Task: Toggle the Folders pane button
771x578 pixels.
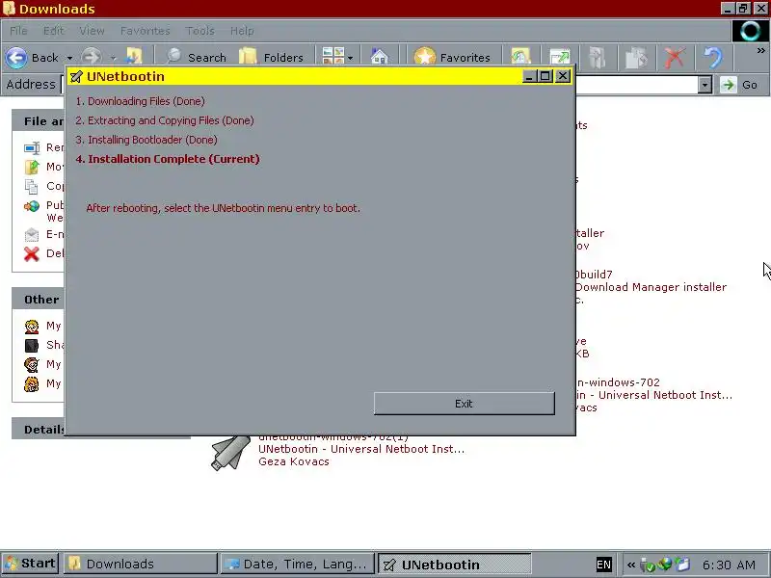Action: pos(271,57)
